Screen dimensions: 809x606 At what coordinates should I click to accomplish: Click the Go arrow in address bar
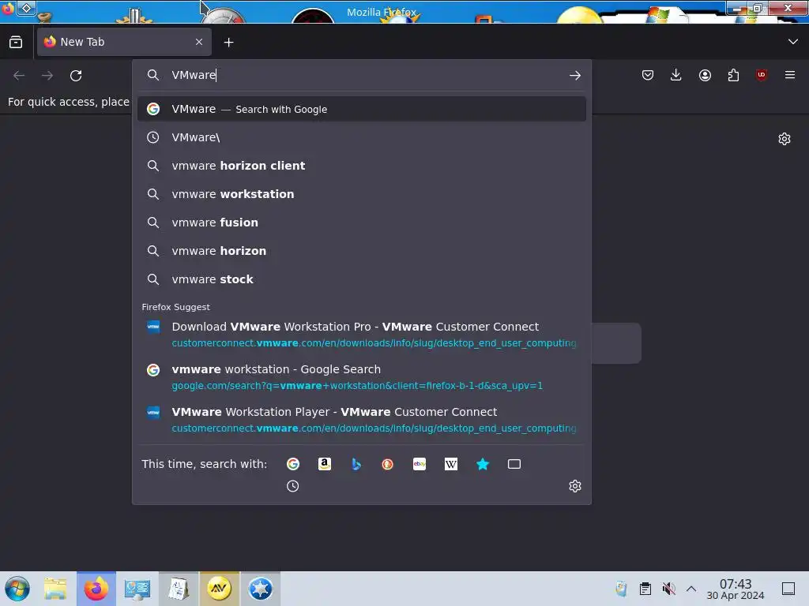(x=575, y=76)
